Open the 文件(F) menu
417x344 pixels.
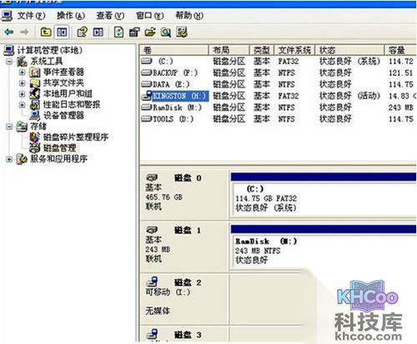[x=31, y=16]
